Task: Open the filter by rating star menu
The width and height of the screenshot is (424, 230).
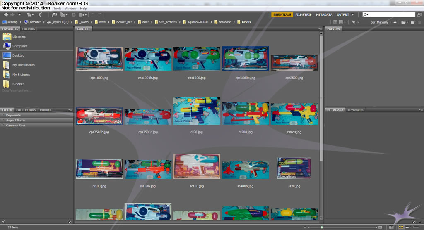Action: pos(355,22)
